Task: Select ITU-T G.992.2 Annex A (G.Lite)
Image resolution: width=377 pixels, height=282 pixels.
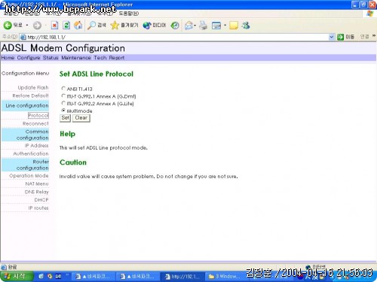Action: tap(63, 103)
